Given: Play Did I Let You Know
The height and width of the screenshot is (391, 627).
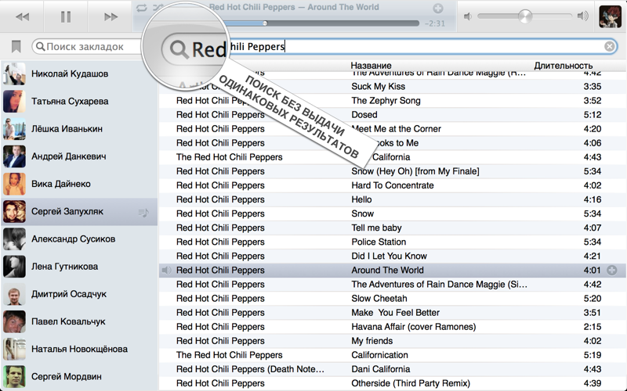Looking at the screenshot, I should [x=389, y=256].
